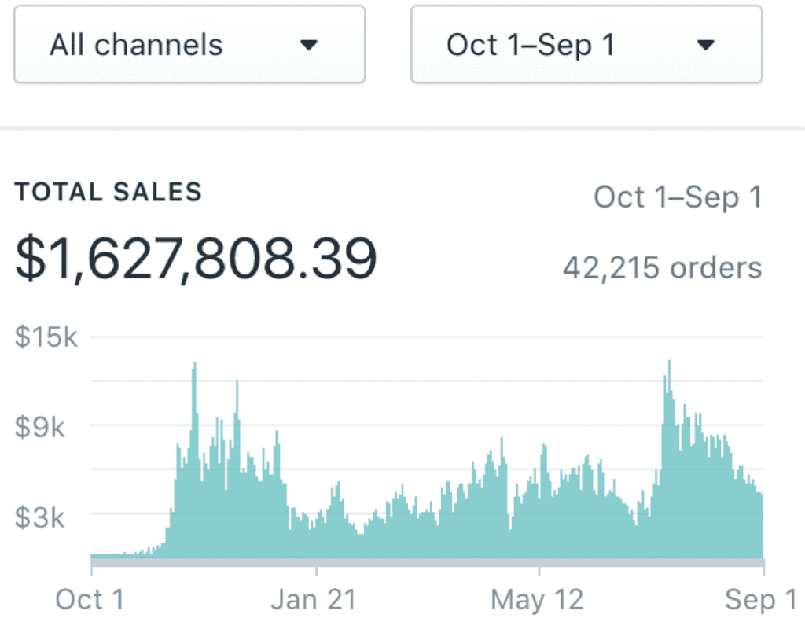Click the Jan 21 axis label

tap(314, 599)
